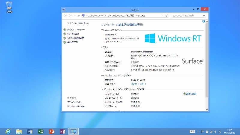This screenshot has height=135, width=240.
Task: Open the Action Center flag icon
Action: (202, 132)
